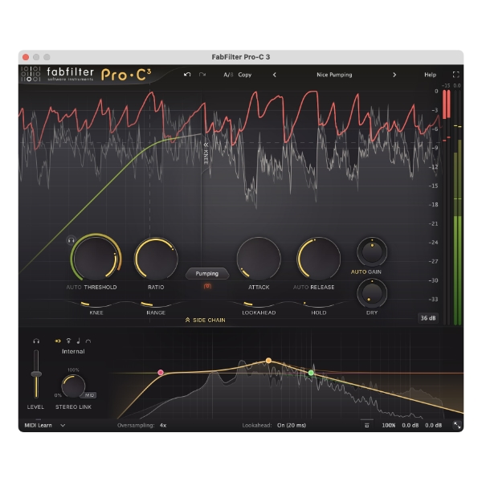Open the Nice Pumping preset menu
Viewport: 482px width, 482px height.
pyautogui.click(x=334, y=75)
